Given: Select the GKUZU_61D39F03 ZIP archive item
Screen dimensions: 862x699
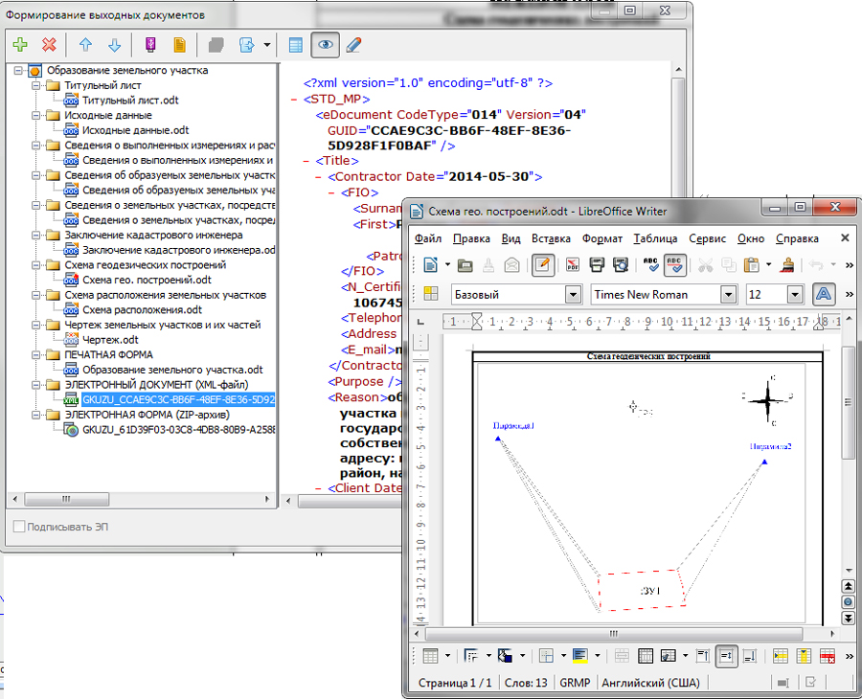Looking at the screenshot, I should tap(178, 430).
